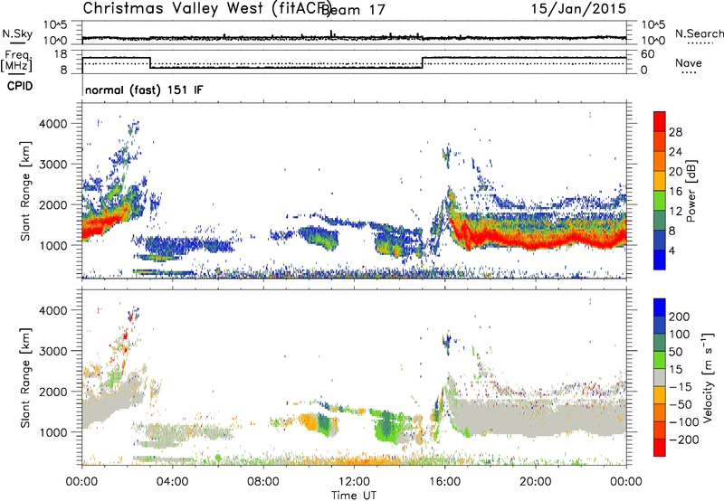Click the frequency step-down near 03:00

pyautogui.click(x=150, y=62)
